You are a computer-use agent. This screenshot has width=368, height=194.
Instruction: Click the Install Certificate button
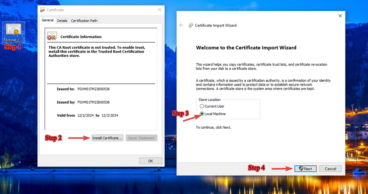point(107,138)
